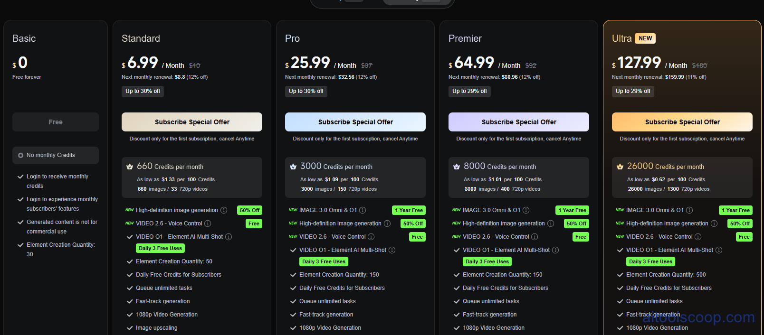
Task: View VIDEO O1 Element AI Multi-Shot info in Premier
Action: [555, 250]
